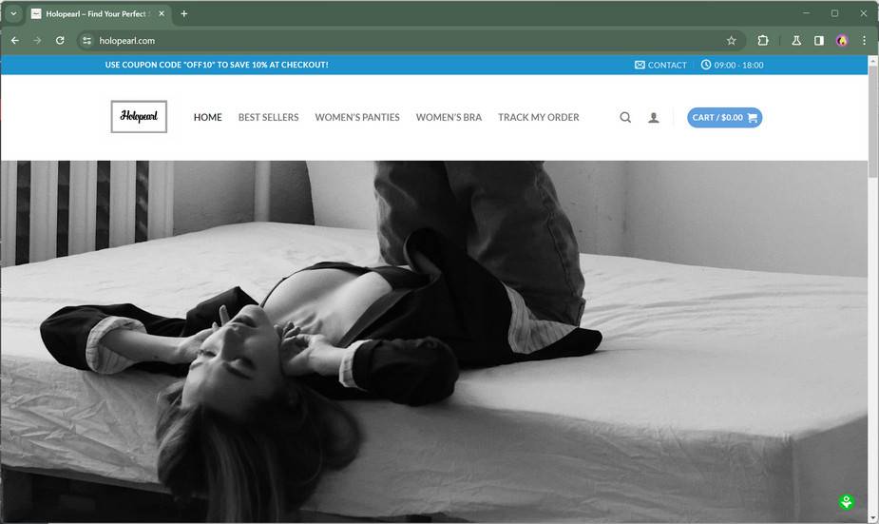Click the envelope icon beside CONTACT
This screenshot has height=524, width=879.
(640, 65)
